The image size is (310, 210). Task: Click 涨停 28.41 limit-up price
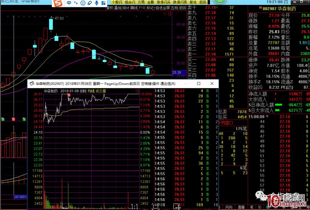274,60
